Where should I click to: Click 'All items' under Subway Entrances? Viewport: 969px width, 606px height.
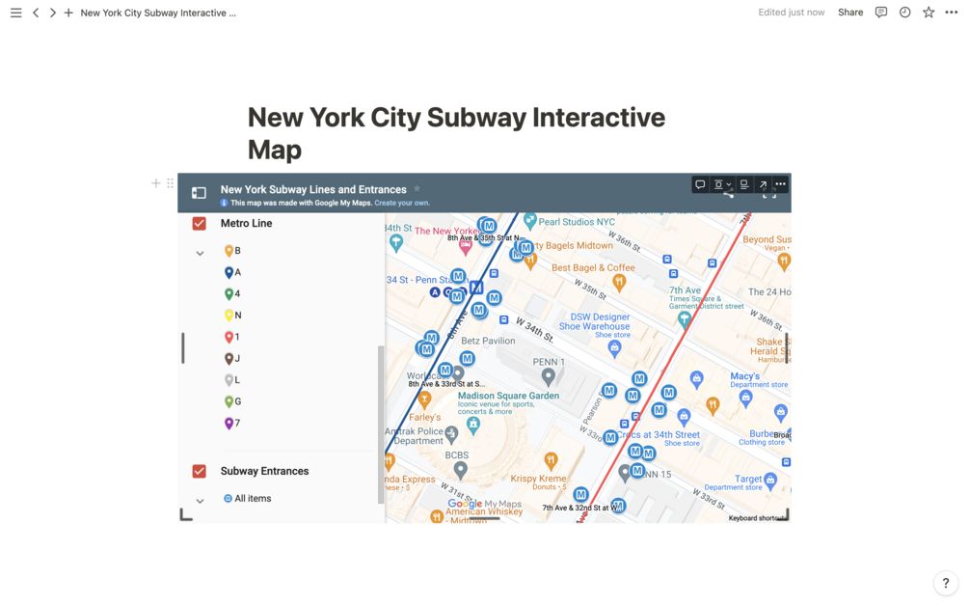253,498
